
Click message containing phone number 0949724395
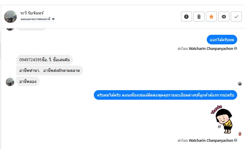45,60
